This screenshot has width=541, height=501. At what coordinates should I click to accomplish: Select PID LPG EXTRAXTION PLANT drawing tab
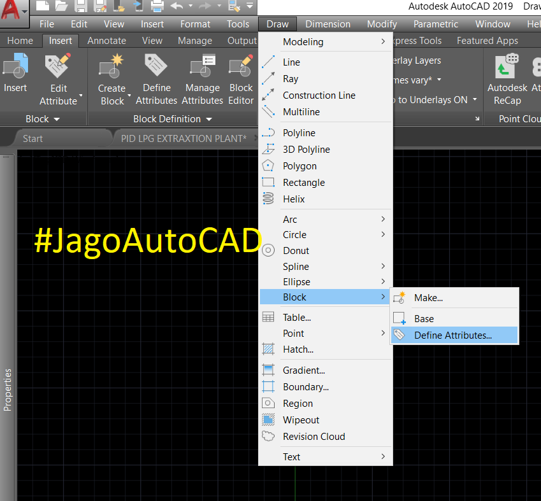184,139
